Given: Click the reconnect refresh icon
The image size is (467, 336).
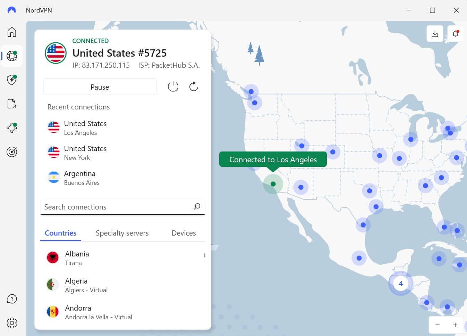Looking at the screenshot, I should click(194, 87).
